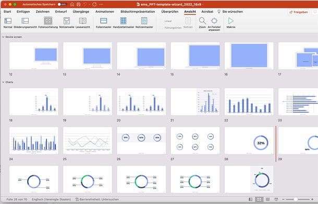Open Gliederungsansicht outline view

[x=25, y=21]
